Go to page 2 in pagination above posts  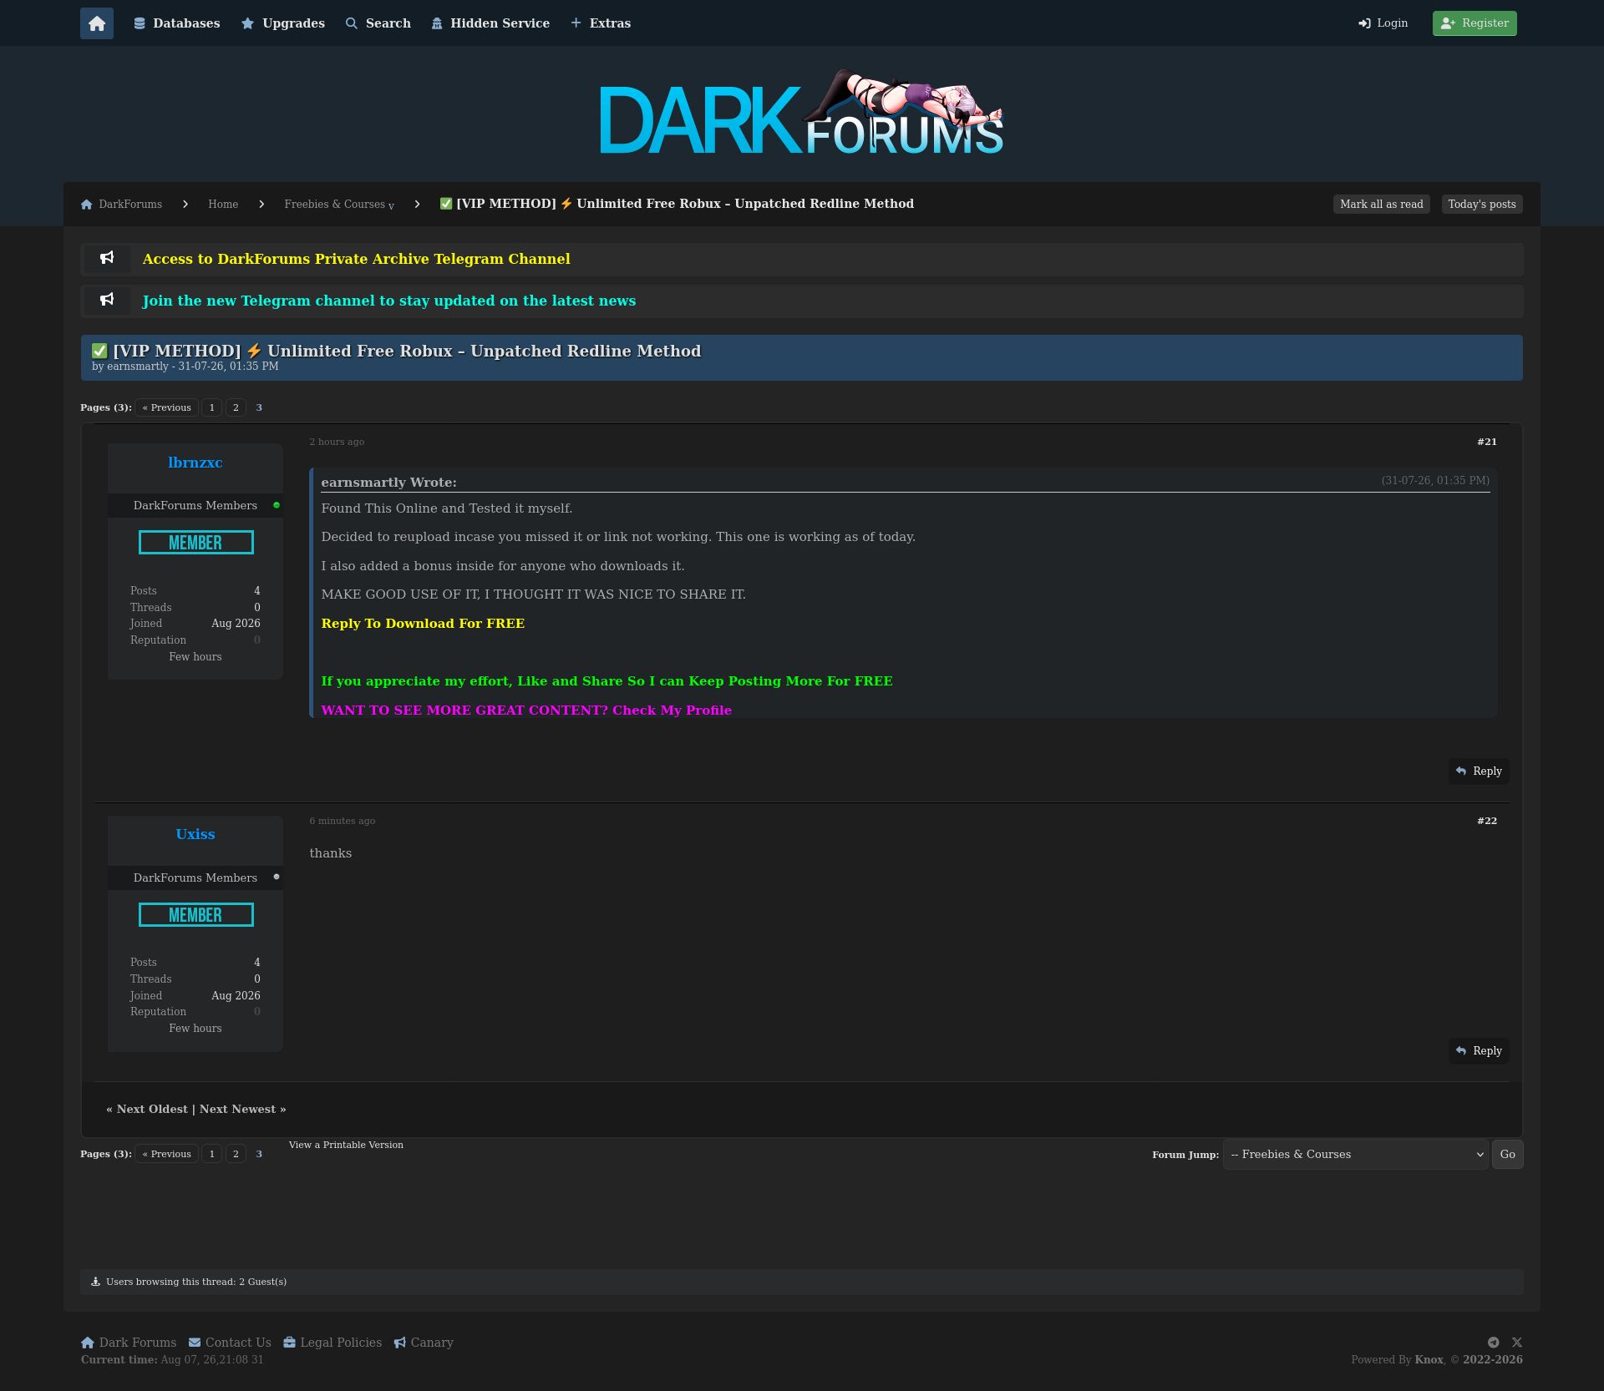(236, 407)
